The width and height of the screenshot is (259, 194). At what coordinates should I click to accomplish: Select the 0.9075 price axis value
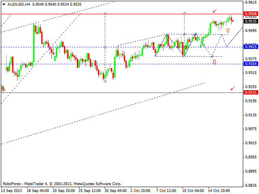point(251,129)
